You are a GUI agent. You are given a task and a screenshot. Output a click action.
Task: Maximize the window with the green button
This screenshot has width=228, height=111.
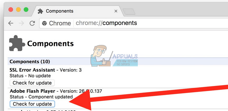click(26, 10)
